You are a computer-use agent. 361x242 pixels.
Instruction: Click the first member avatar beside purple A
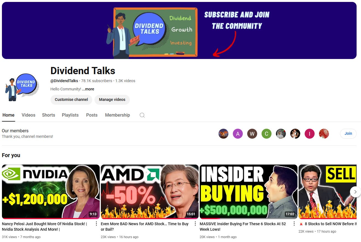(223, 134)
